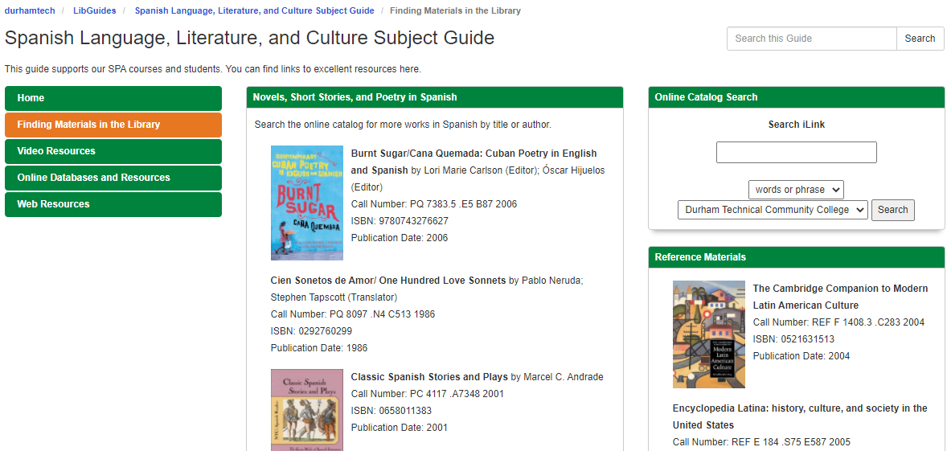Navigate to Web Resources page

(x=113, y=204)
